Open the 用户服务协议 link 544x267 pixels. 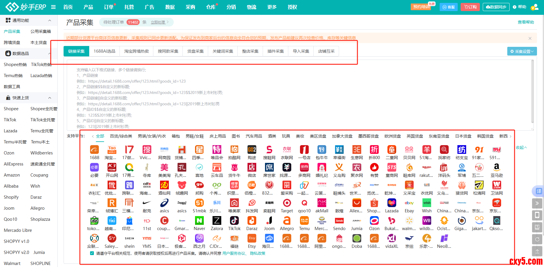pos(234,253)
